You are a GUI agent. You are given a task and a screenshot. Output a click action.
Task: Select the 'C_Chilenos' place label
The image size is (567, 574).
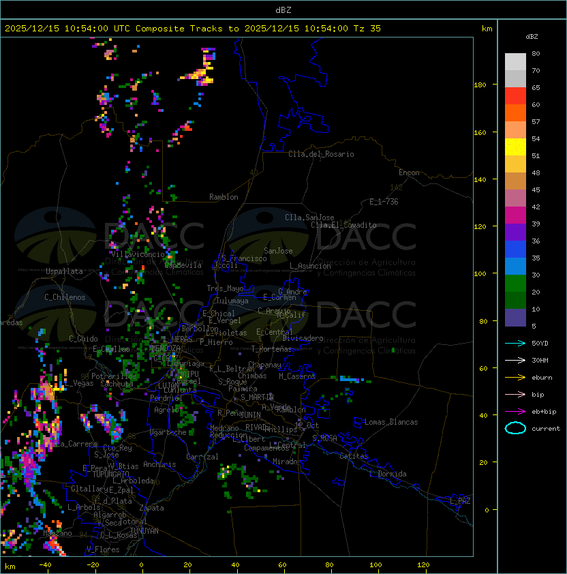point(65,297)
